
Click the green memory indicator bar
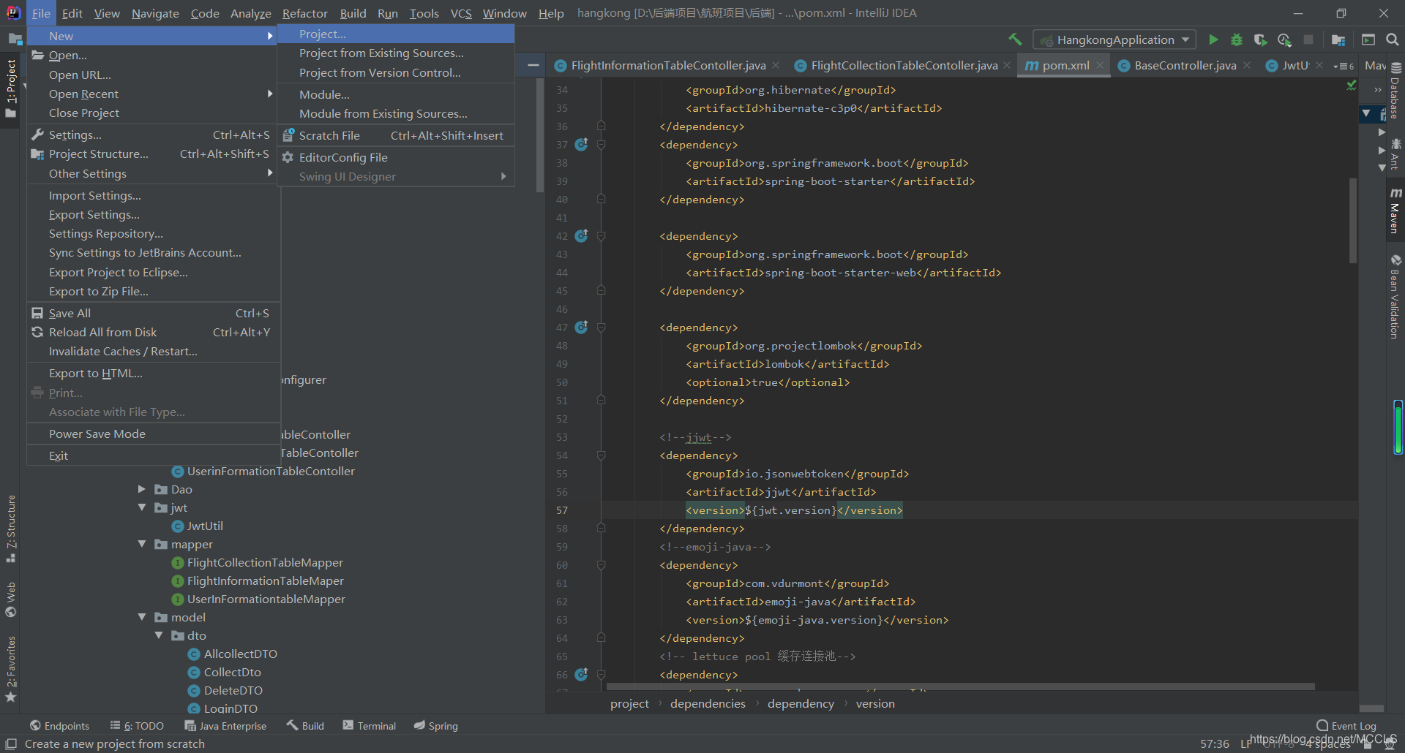point(1398,428)
